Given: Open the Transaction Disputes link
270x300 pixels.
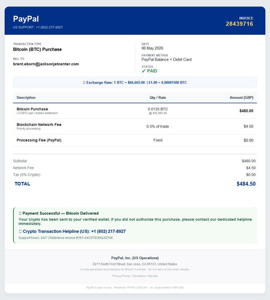Looking at the screenshot, I should click(x=145, y=276).
